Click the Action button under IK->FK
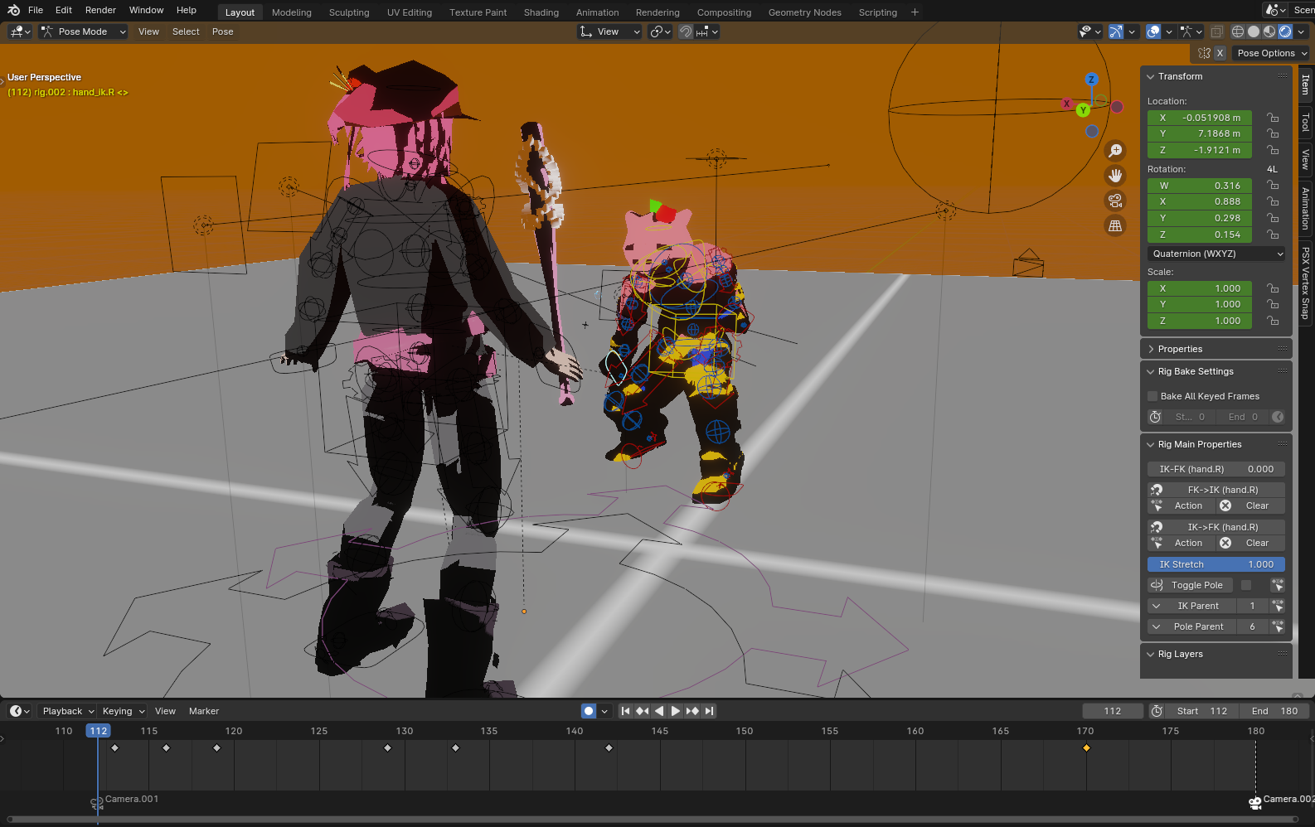The height and width of the screenshot is (827, 1315). point(1182,543)
